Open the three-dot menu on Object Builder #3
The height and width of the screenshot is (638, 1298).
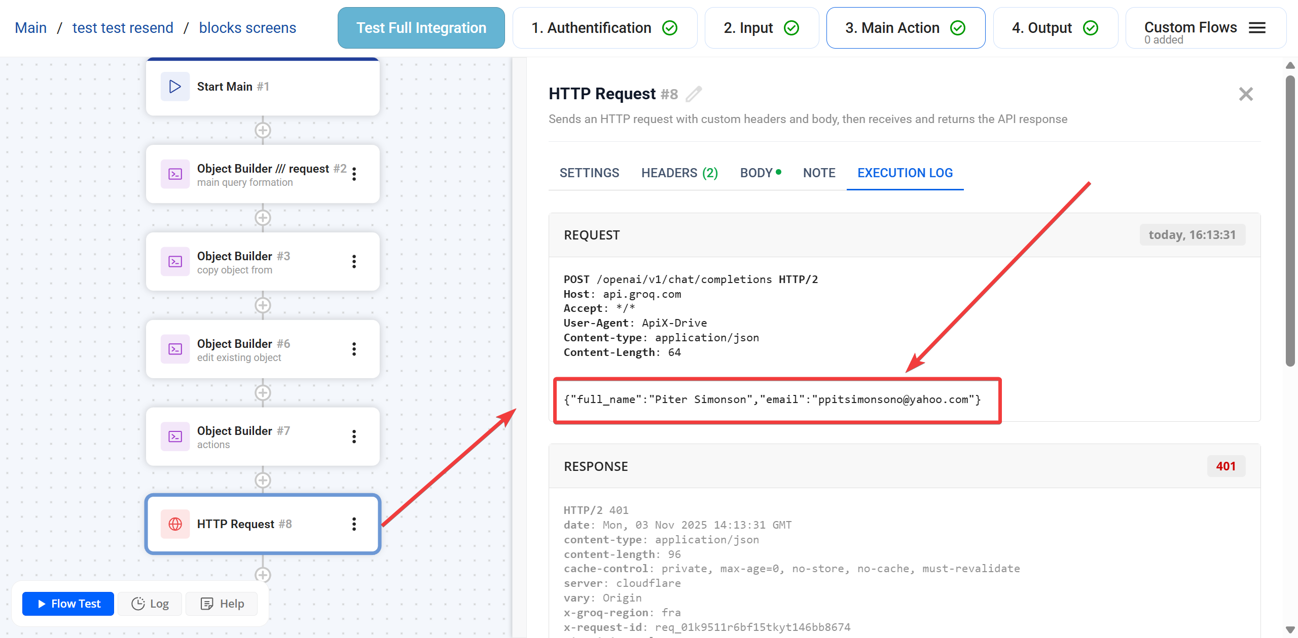click(354, 262)
